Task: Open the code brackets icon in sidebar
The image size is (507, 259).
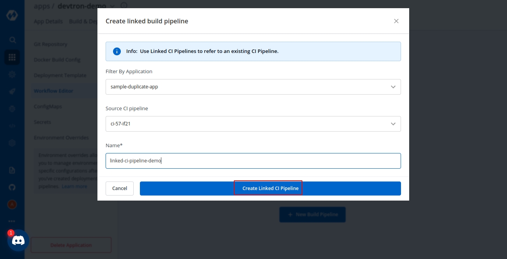Action: tap(12, 126)
